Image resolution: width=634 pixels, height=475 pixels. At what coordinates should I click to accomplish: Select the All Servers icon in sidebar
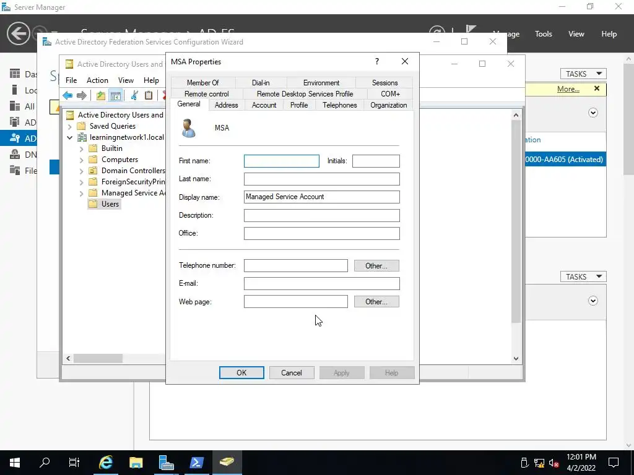point(15,106)
